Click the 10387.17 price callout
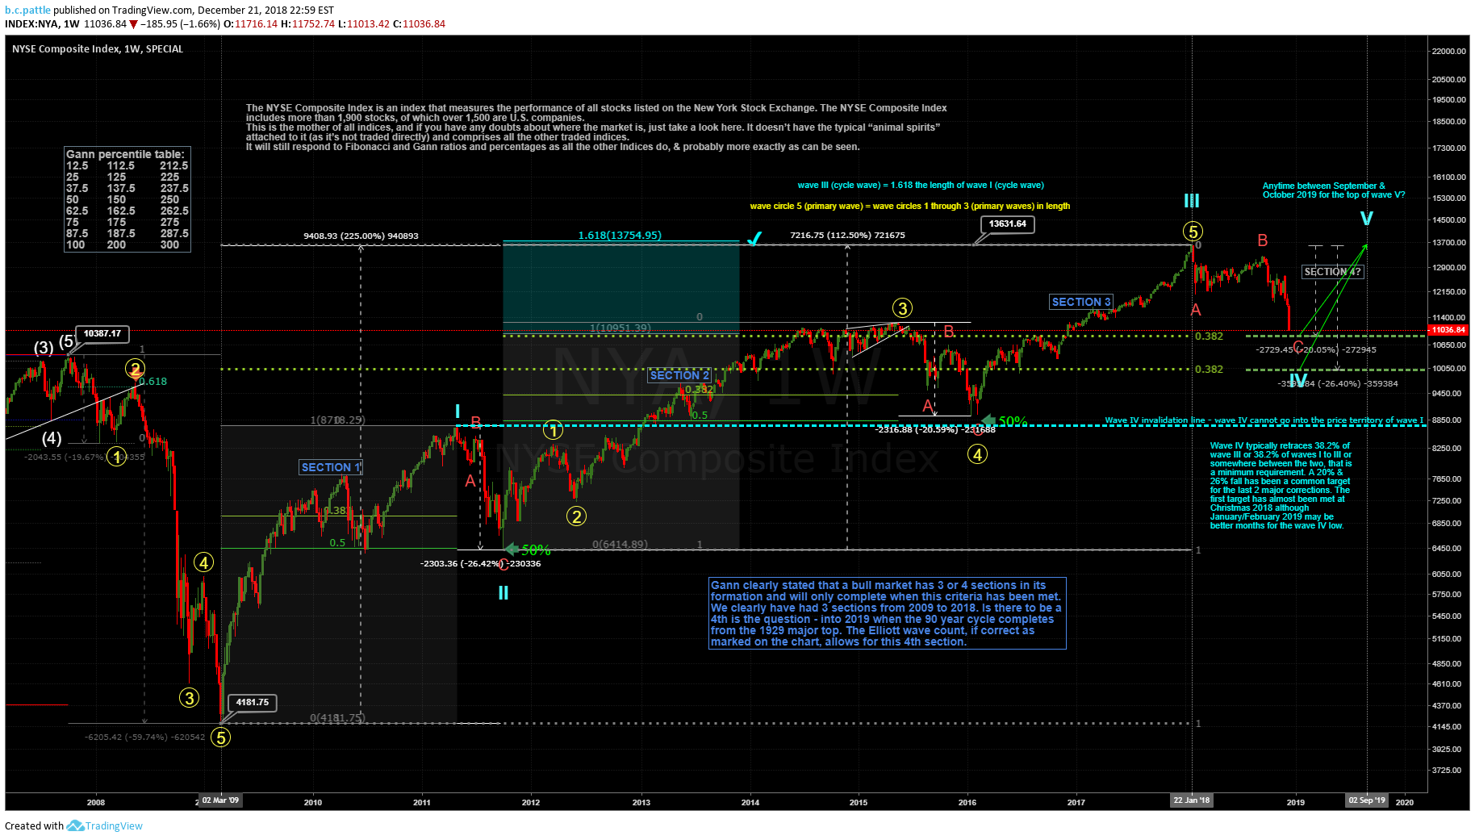This screenshot has width=1475, height=840. tap(102, 334)
